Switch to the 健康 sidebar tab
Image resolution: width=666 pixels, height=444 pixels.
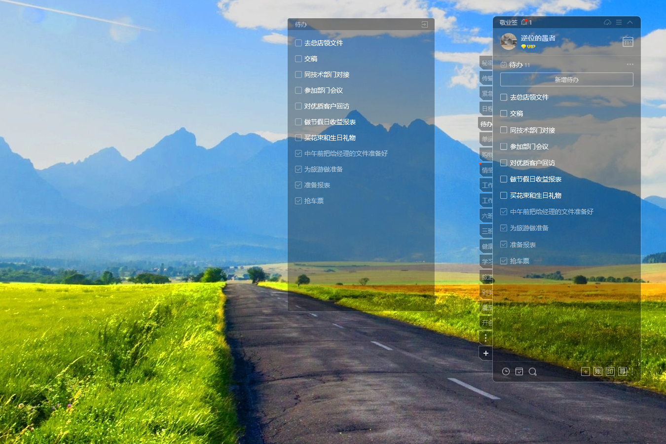[486, 246]
